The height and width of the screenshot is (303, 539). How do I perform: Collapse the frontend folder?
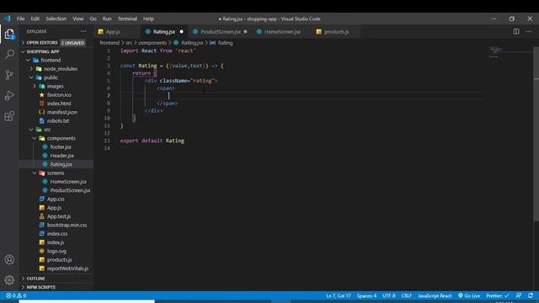click(x=28, y=60)
